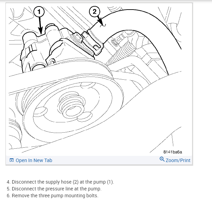
Task: Click the hose clamp in the diagram
Action: tap(92, 42)
